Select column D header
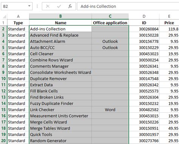 (144, 16)
